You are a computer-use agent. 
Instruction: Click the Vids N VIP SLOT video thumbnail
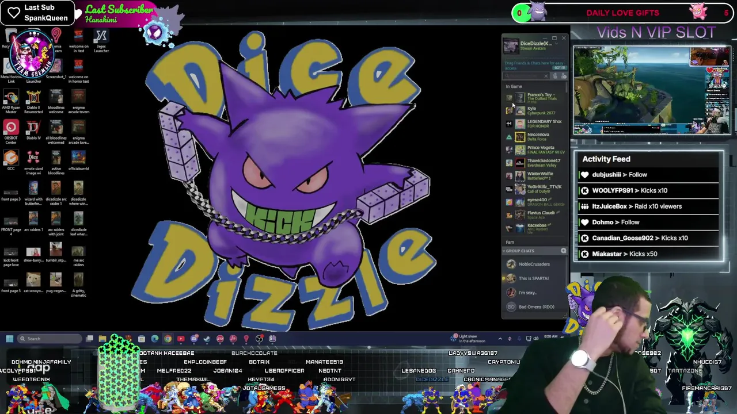pos(652,90)
